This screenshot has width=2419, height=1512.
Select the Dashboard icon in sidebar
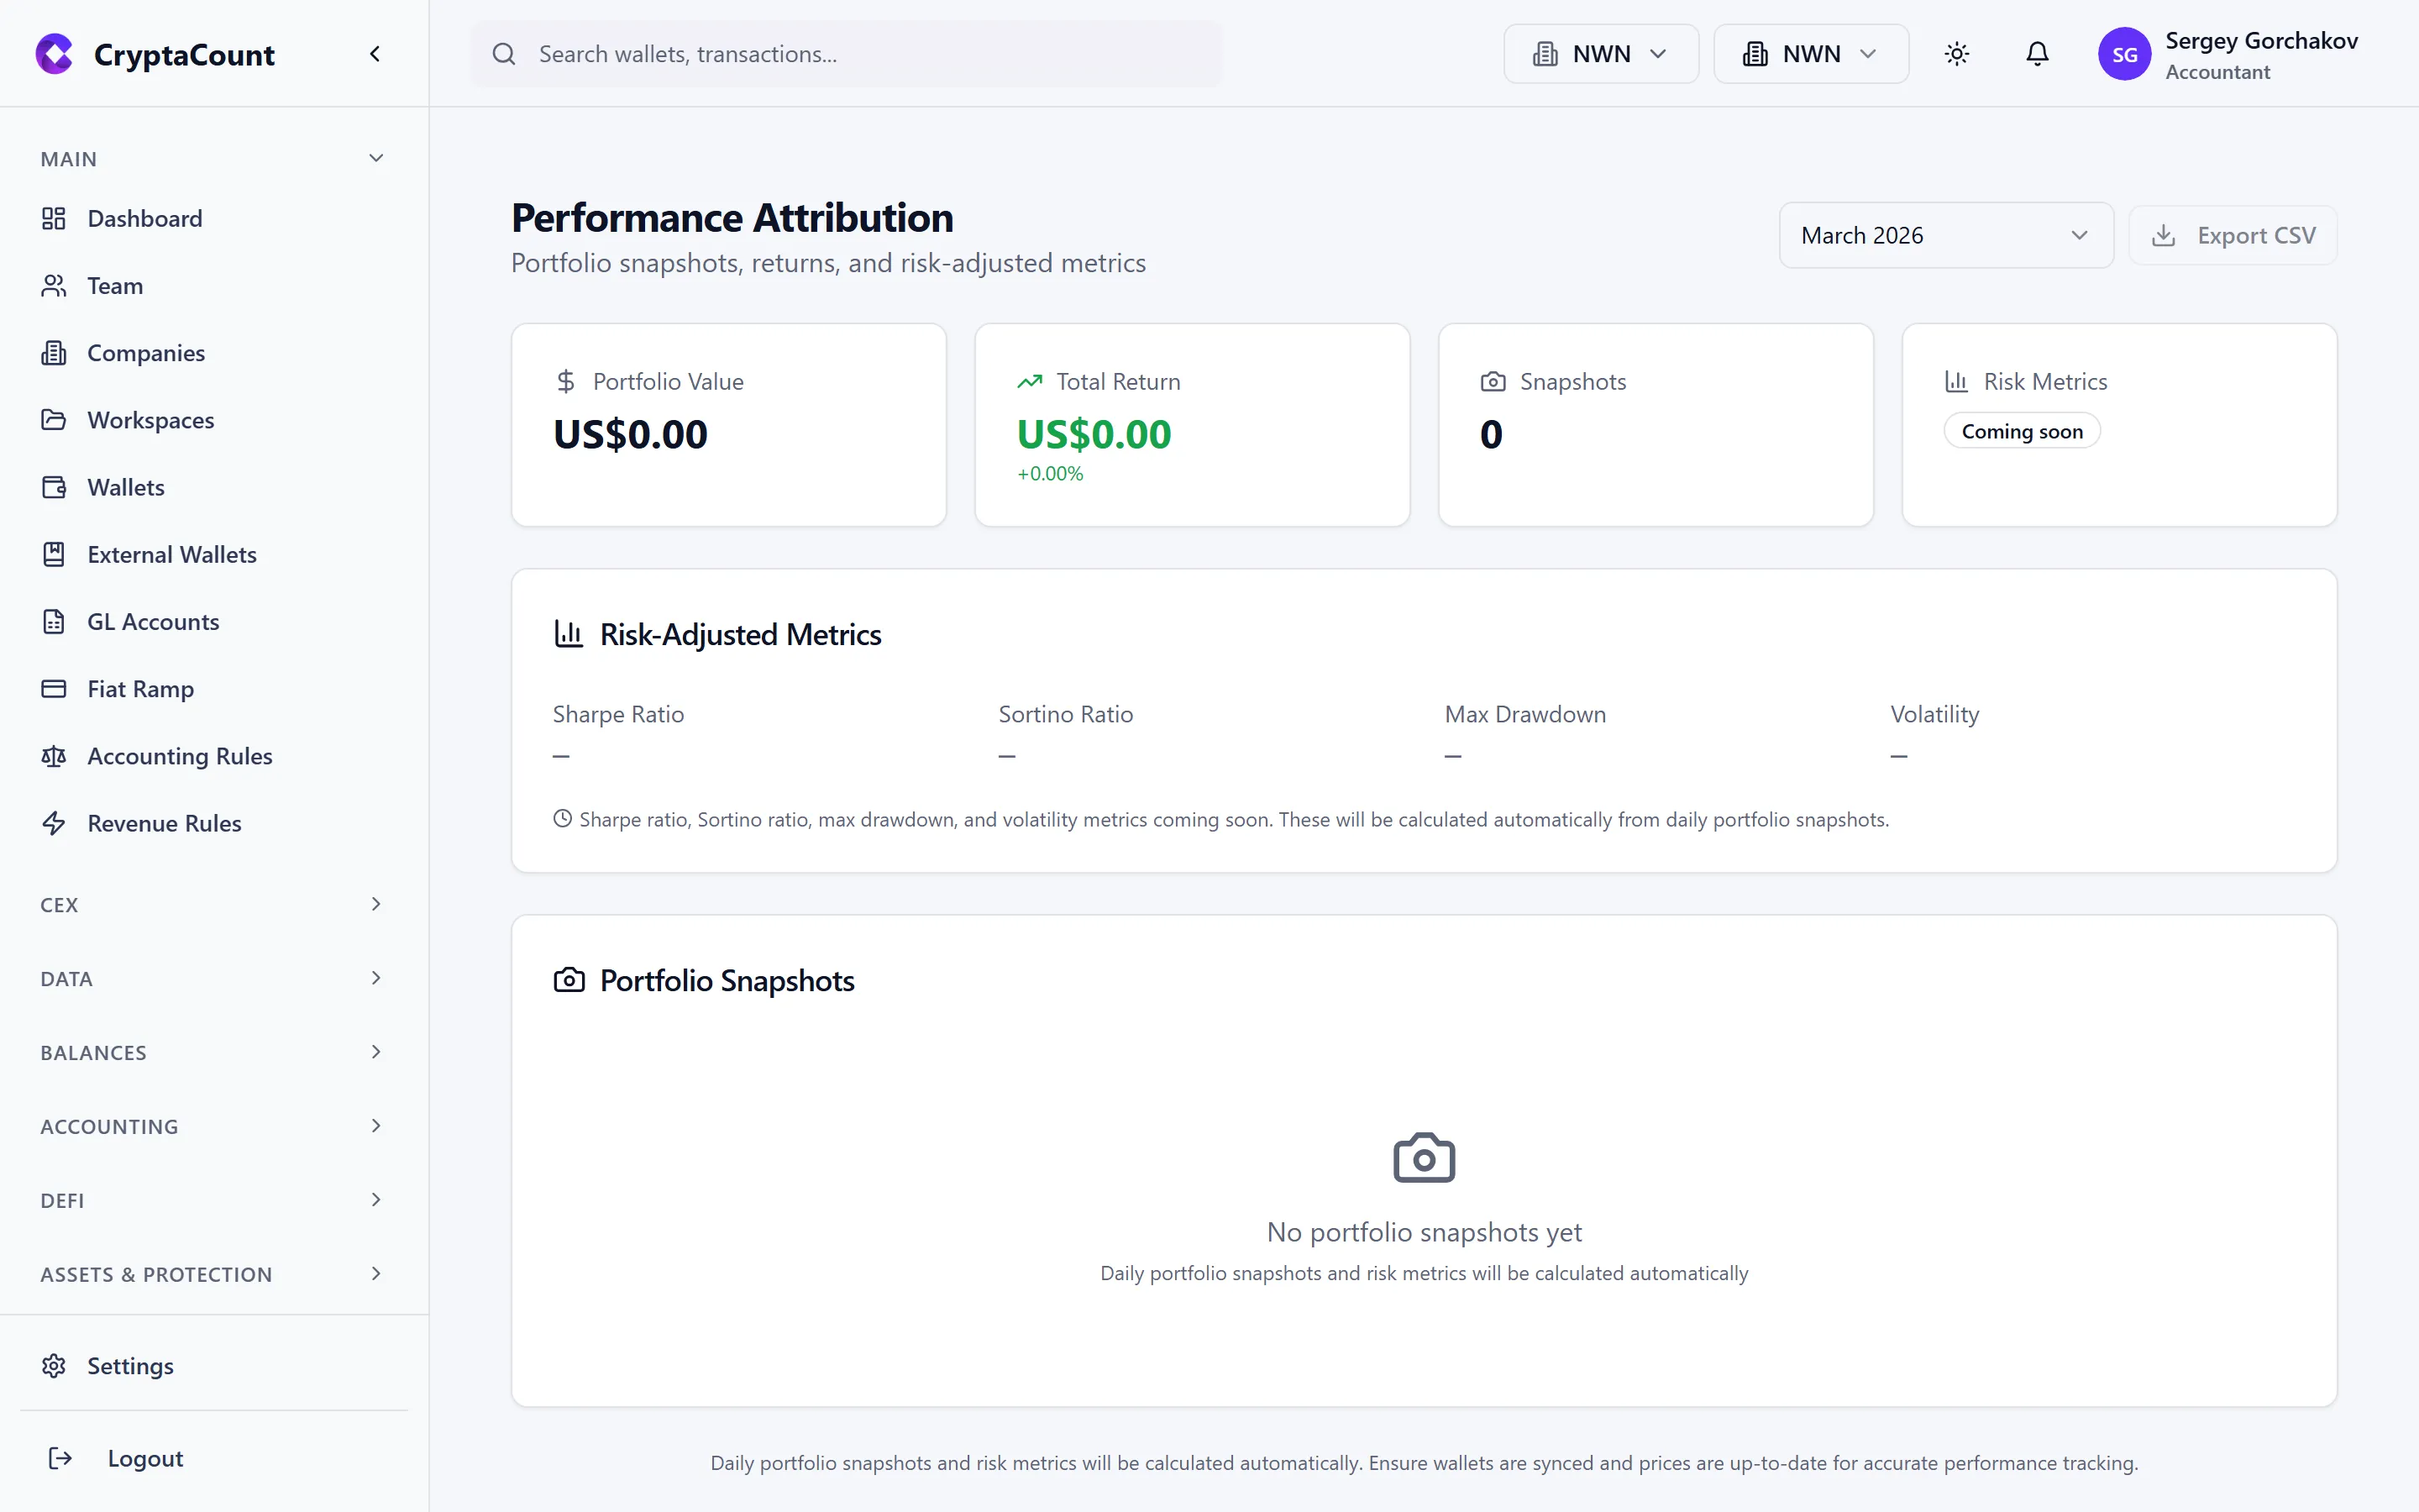54,218
